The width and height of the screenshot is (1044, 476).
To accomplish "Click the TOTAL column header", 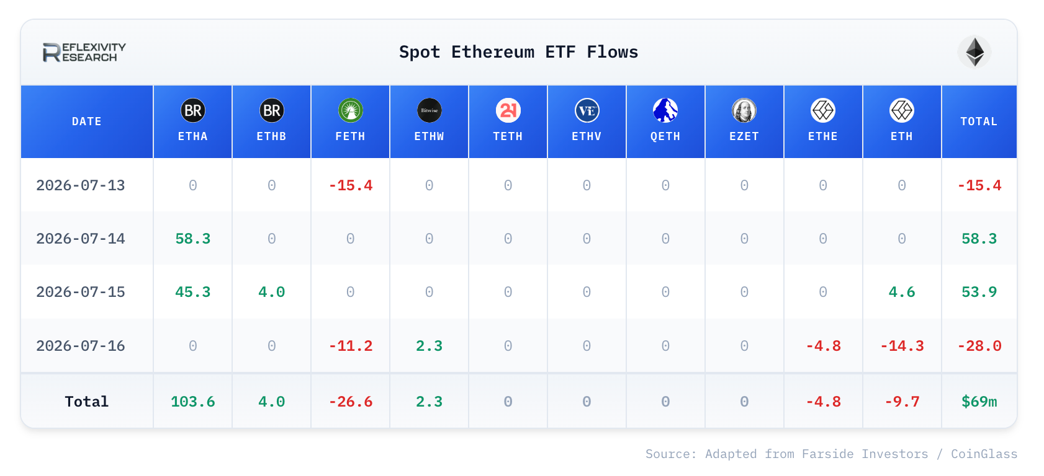I will coord(979,121).
